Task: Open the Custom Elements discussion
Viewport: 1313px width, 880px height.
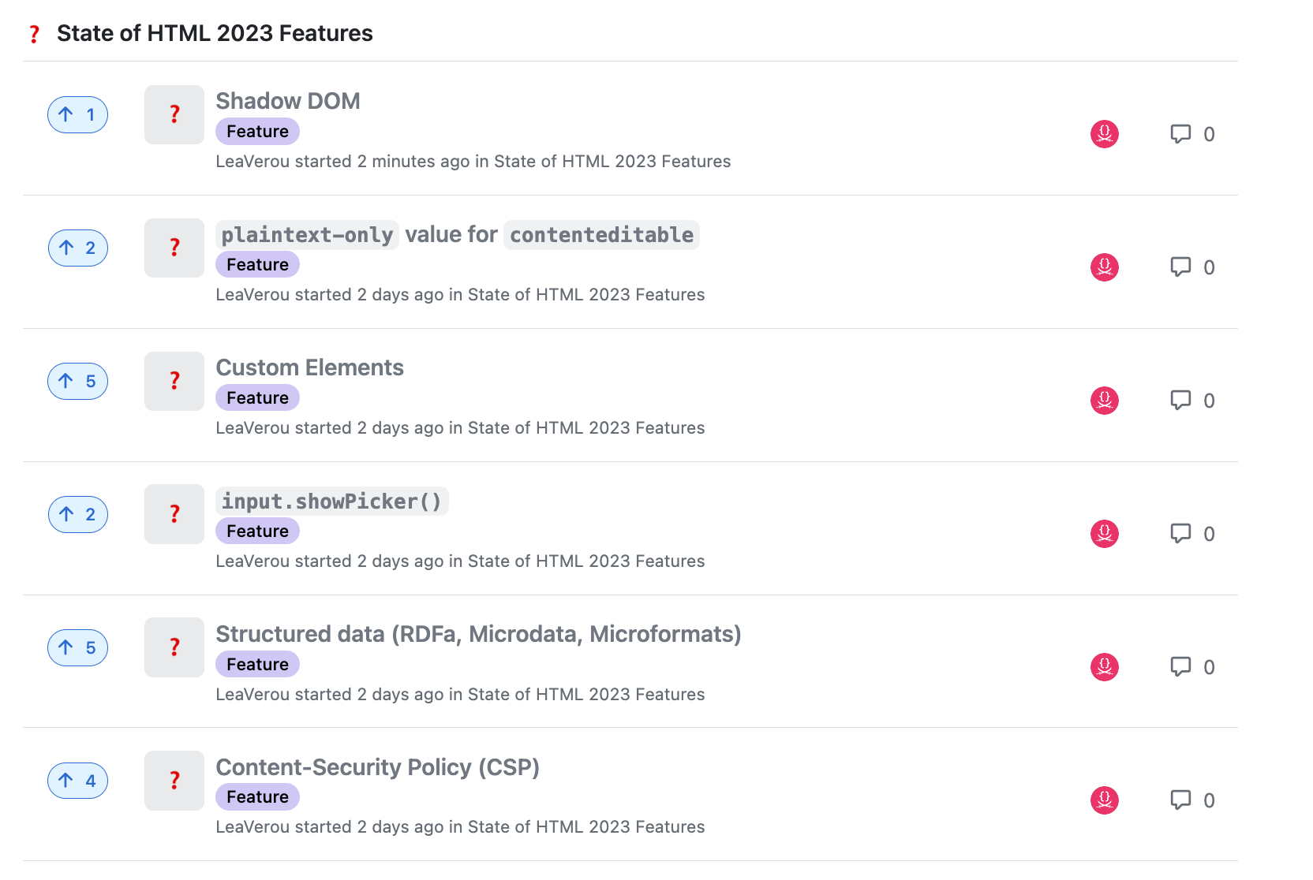Action: pos(310,367)
